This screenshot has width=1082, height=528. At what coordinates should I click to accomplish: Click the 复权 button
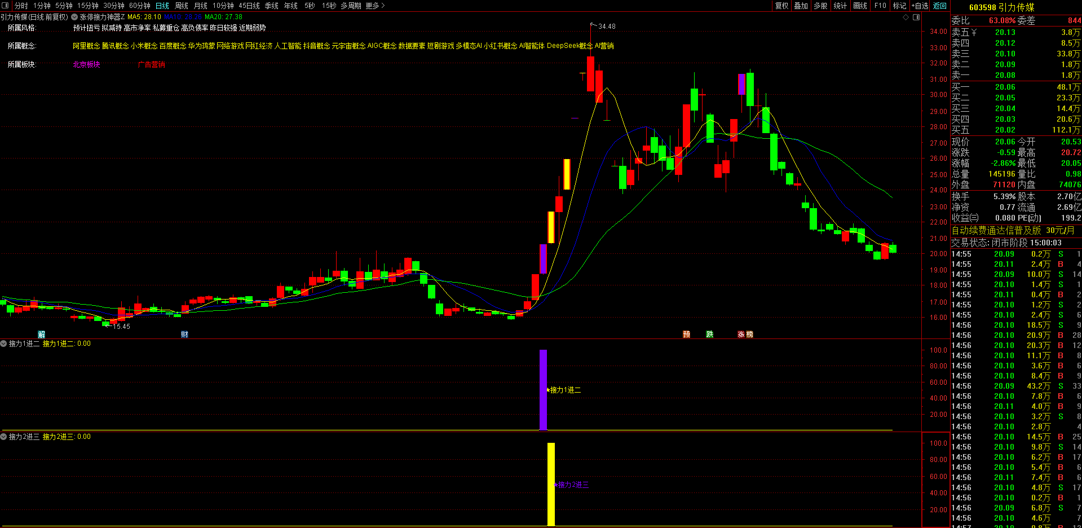tap(781, 6)
